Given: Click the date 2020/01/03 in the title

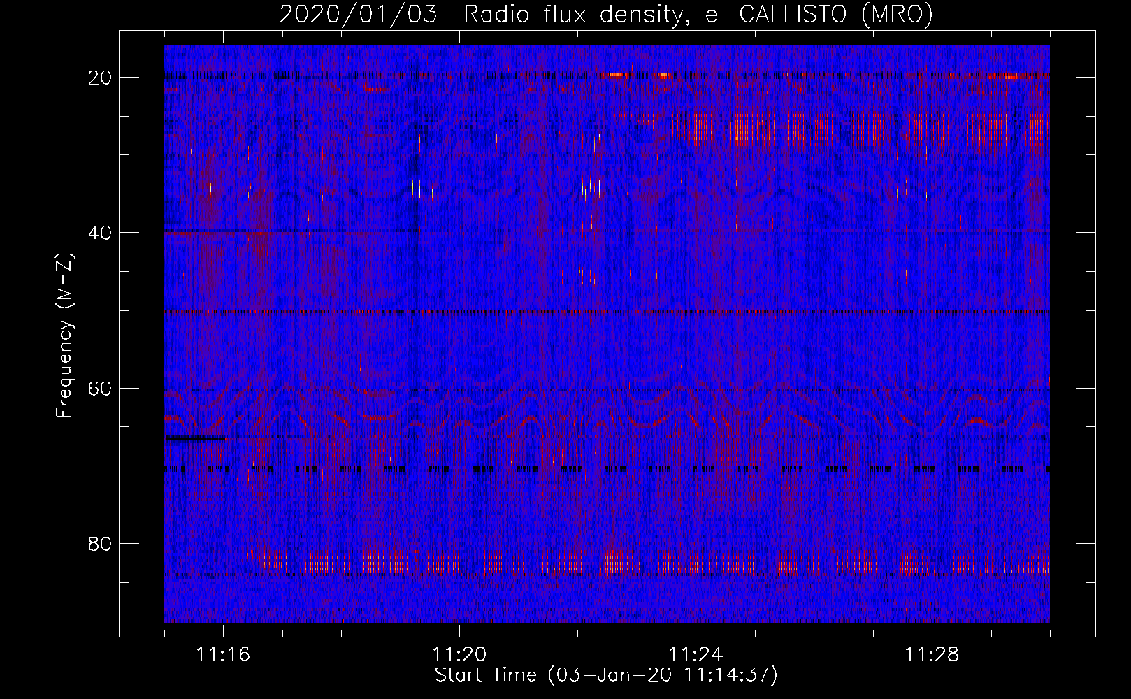Looking at the screenshot, I should pyautogui.click(x=359, y=14).
